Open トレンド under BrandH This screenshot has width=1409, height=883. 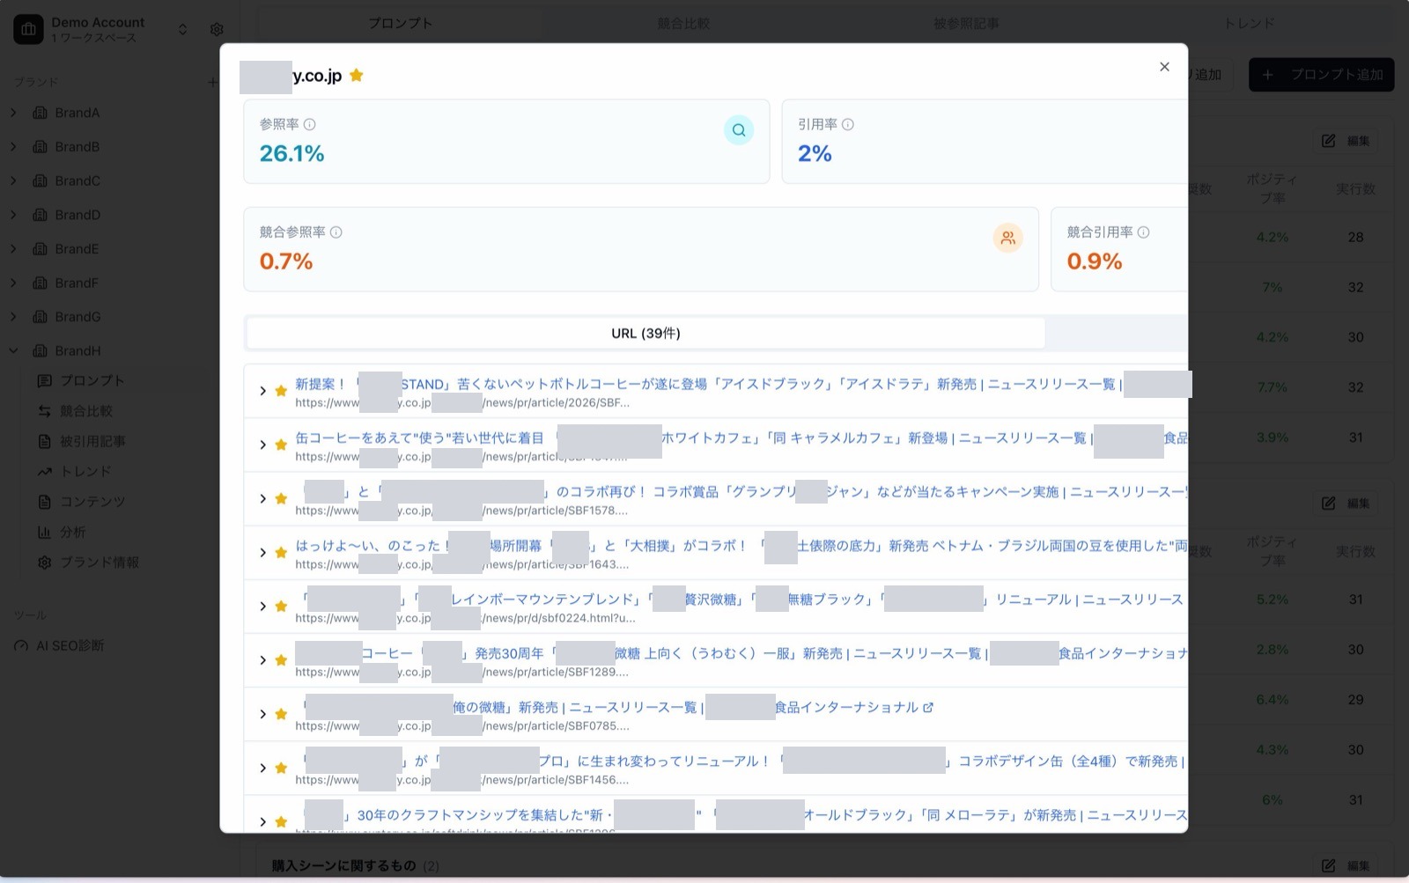click(85, 472)
